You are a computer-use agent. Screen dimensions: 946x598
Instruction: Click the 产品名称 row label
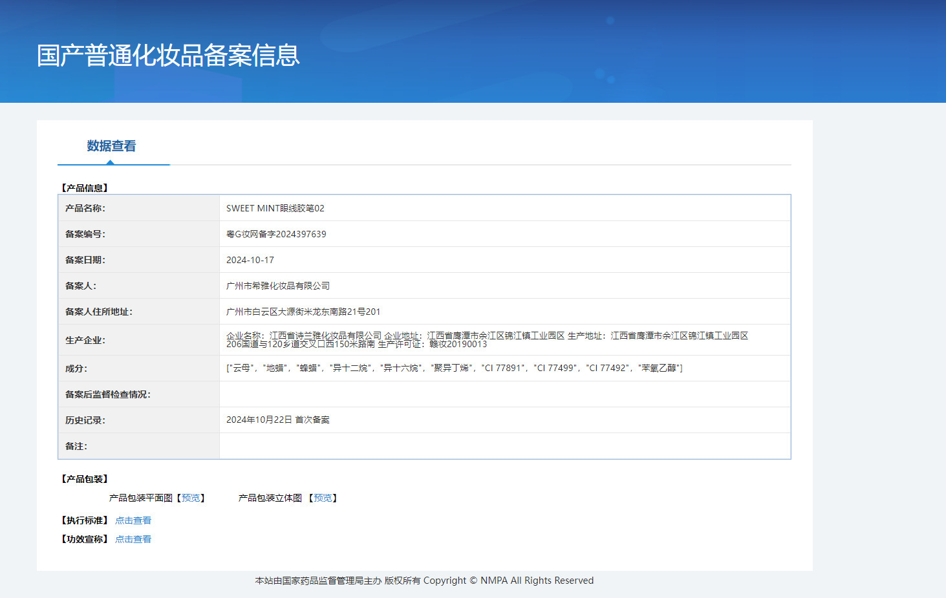point(85,208)
